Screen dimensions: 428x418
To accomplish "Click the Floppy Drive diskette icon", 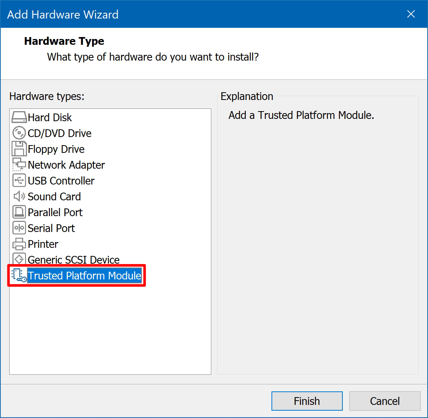I will coord(19,149).
